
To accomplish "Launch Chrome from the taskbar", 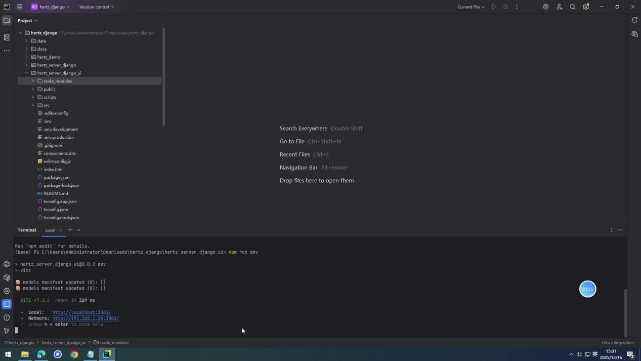I will tap(74, 354).
